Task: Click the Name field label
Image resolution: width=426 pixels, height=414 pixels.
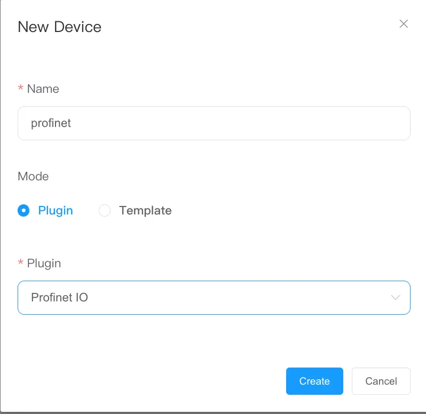Action: pos(43,89)
